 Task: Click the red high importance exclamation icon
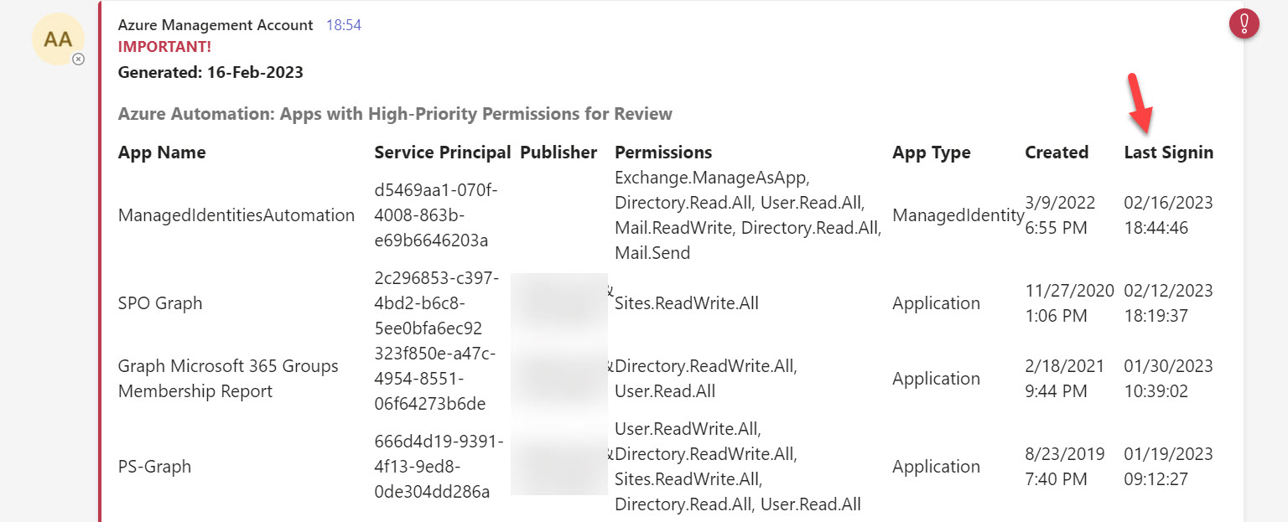pos(1244,24)
